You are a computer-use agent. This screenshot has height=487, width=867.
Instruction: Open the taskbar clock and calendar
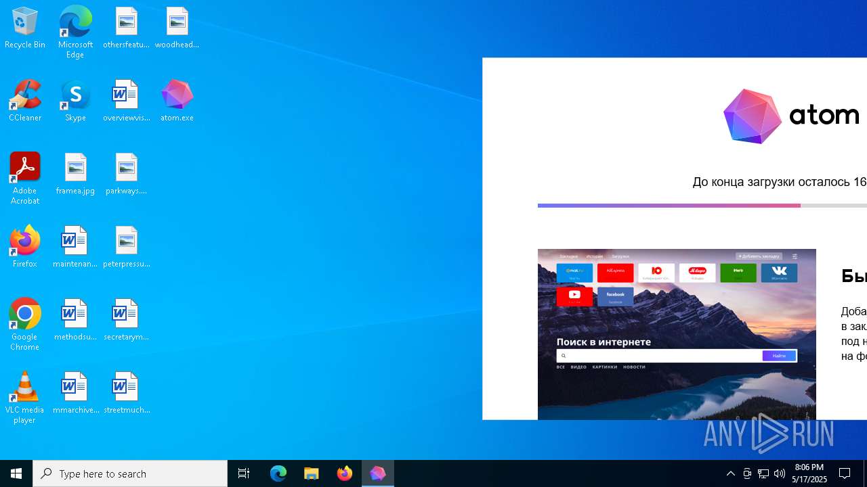click(810, 473)
